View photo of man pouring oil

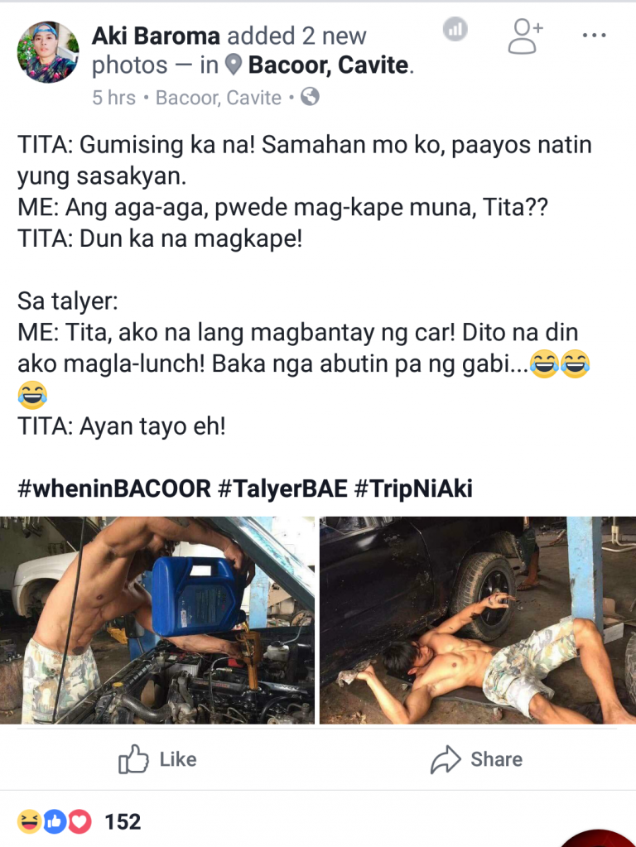pyautogui.click(x=157, y=620)
